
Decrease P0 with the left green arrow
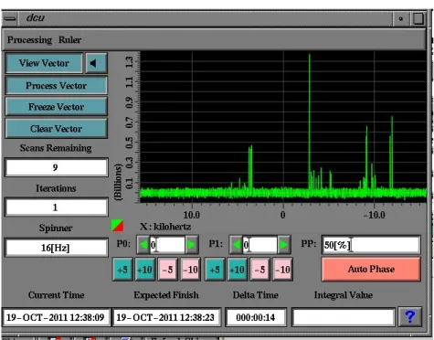(143, 245)
